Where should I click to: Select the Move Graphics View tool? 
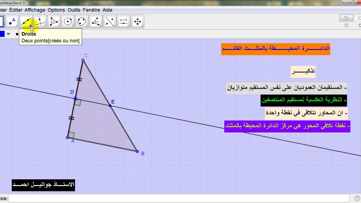[x=137, y=21]
